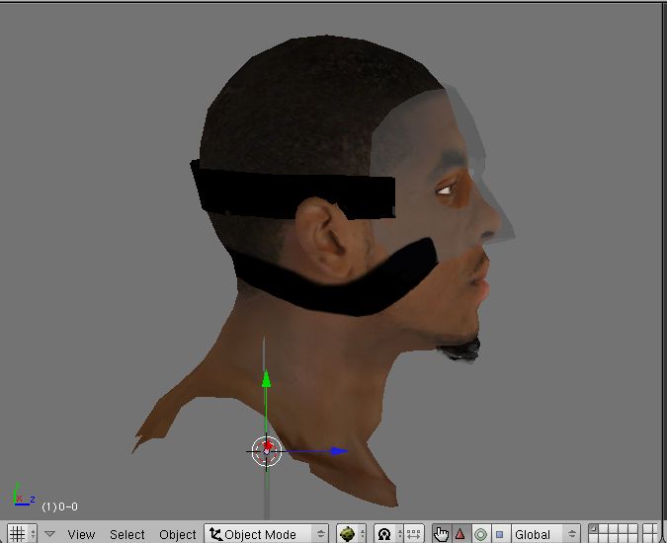This screenshot has width=667, height=543.
Task: Open the window type selector grid icon
Action: (x=17, y=534)
